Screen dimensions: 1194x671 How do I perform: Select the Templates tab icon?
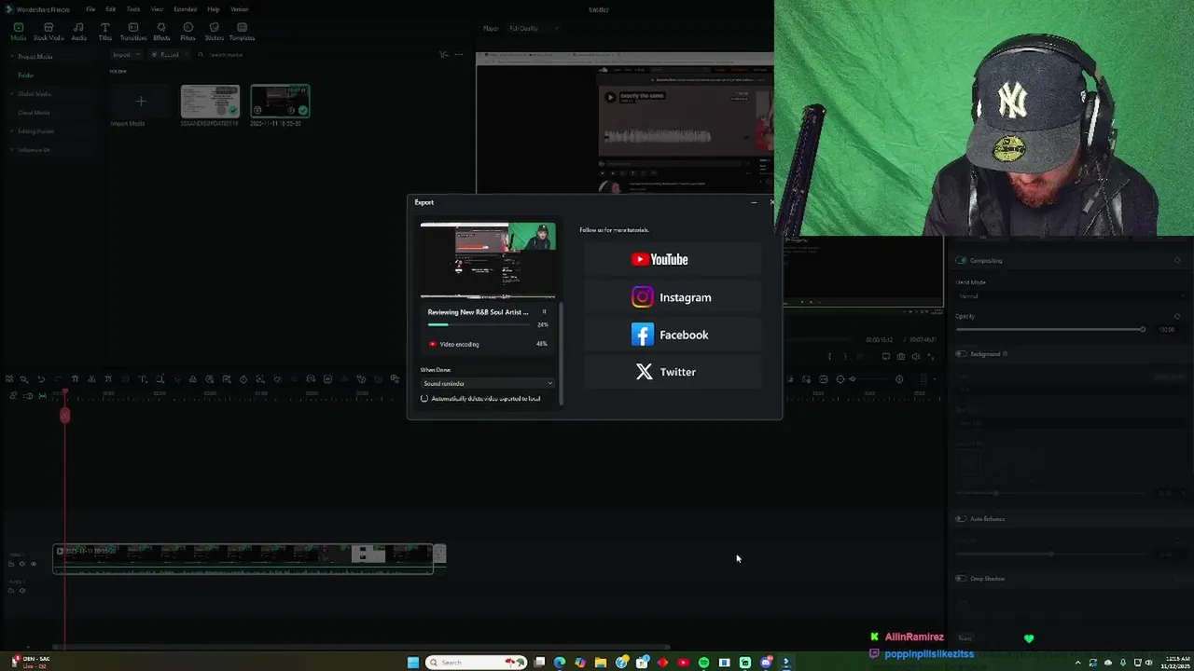(242, 32)
